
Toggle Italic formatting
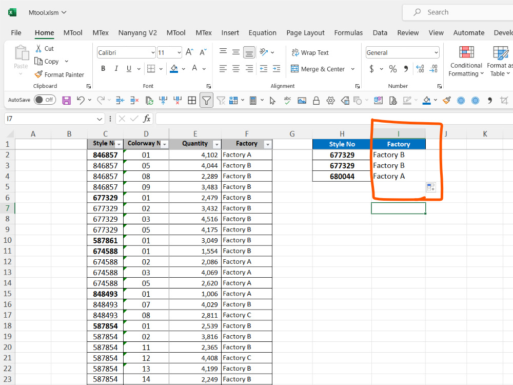[116, 69]
